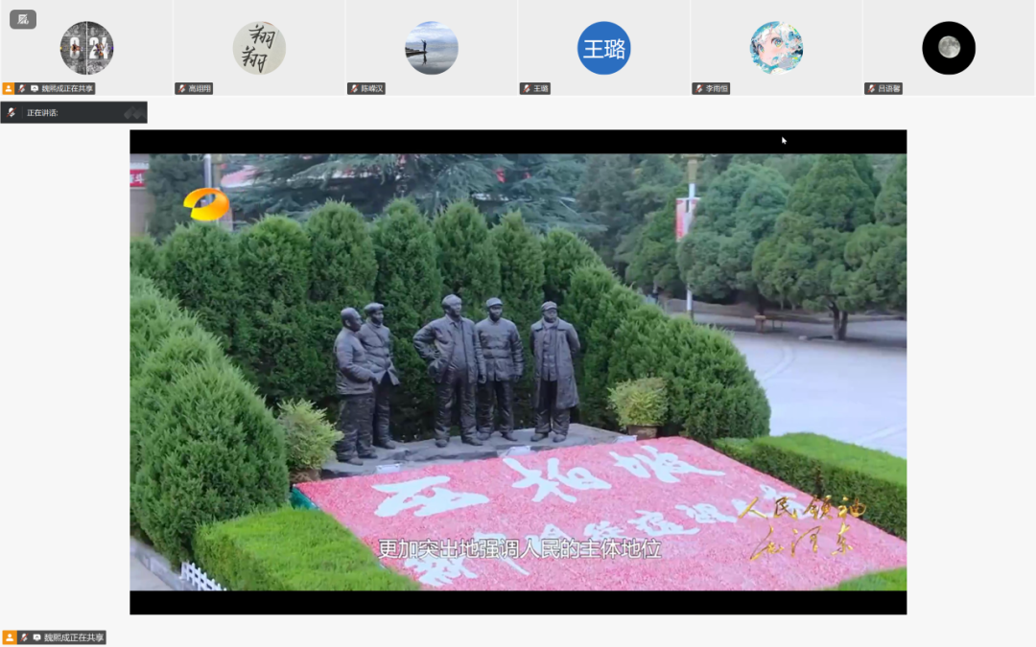Click the bottom 魏熙成正在共享 text

point(74,637)
